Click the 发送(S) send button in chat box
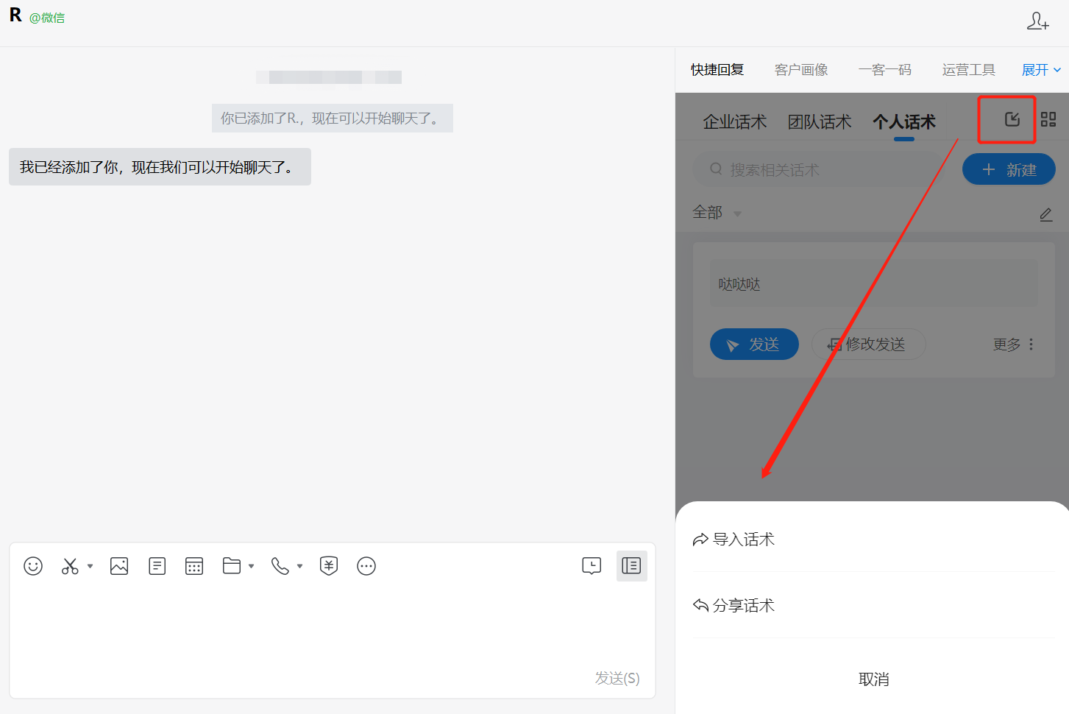 617,678
